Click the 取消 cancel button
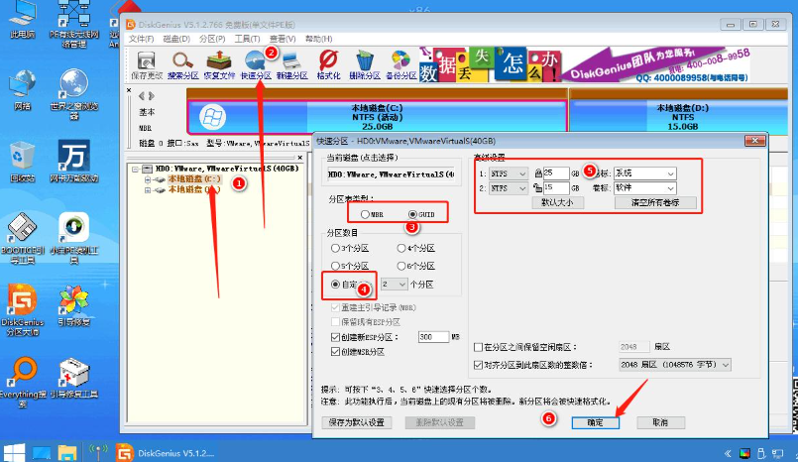 (660, 422)
